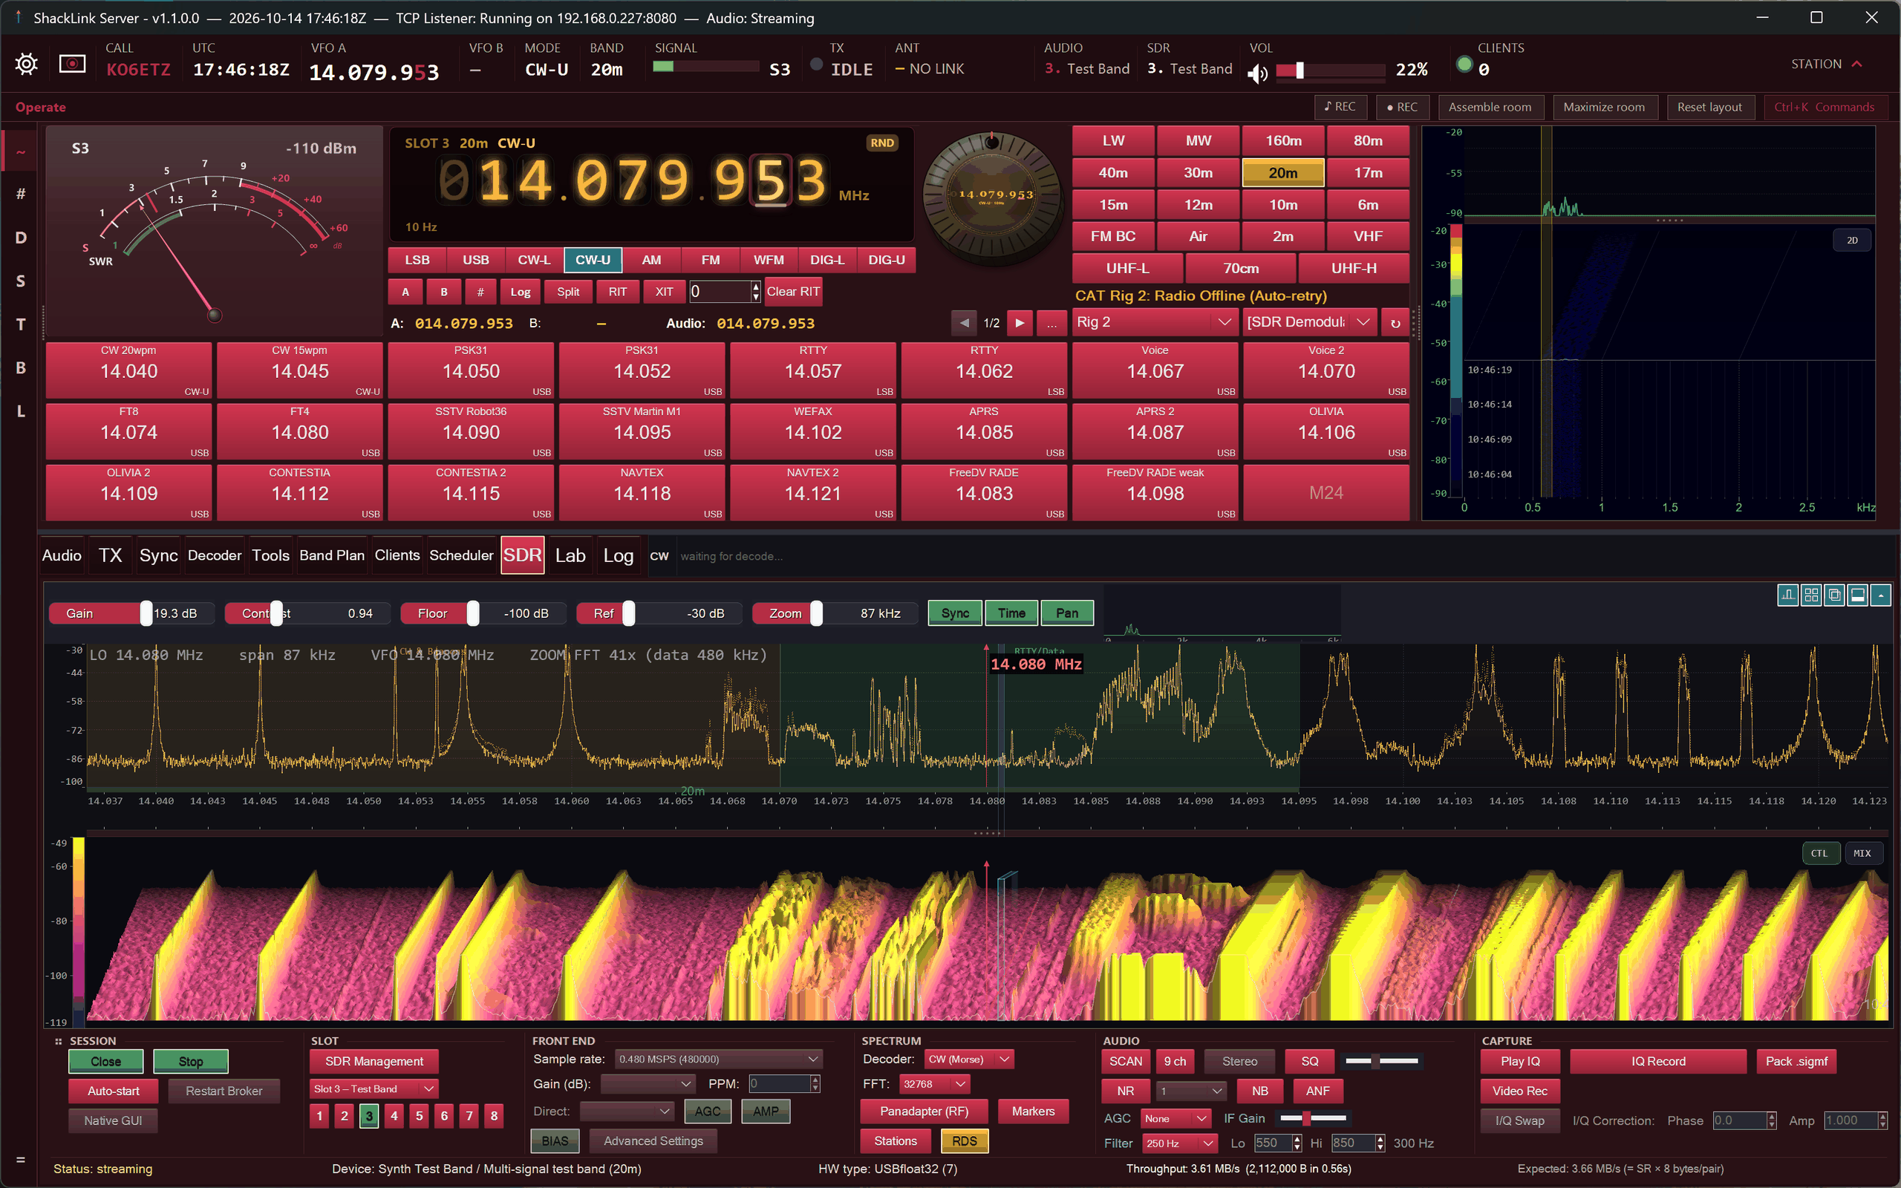Open the Sample rate dropdown

pos(718,1059)
